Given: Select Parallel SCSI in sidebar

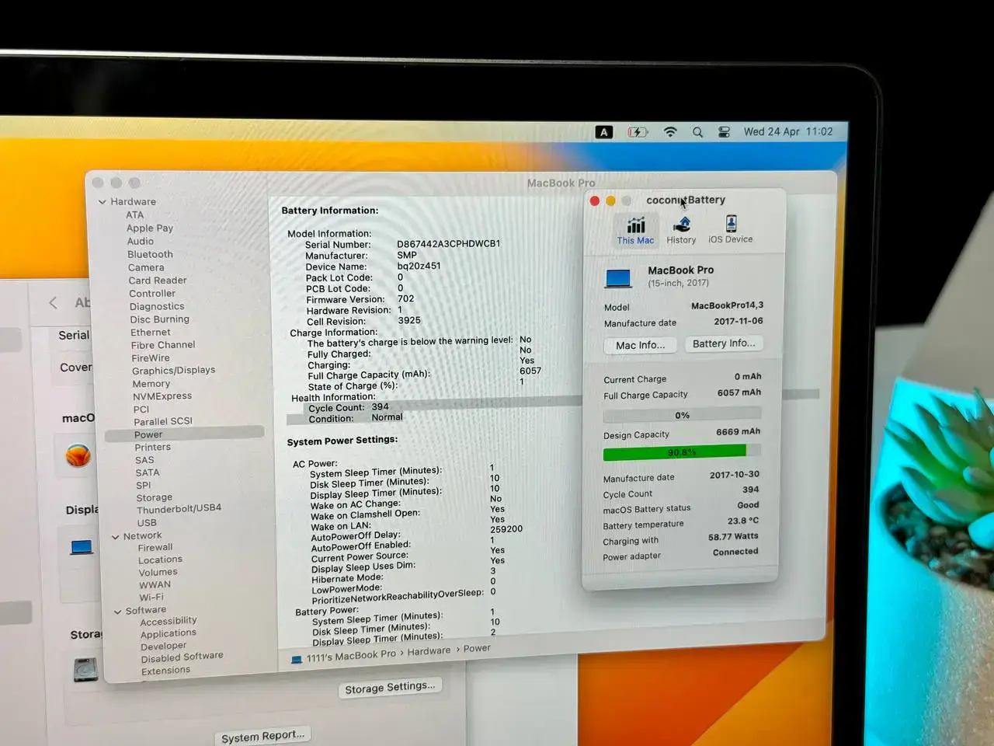Looking at the screenshot, I should click(163, 421).
